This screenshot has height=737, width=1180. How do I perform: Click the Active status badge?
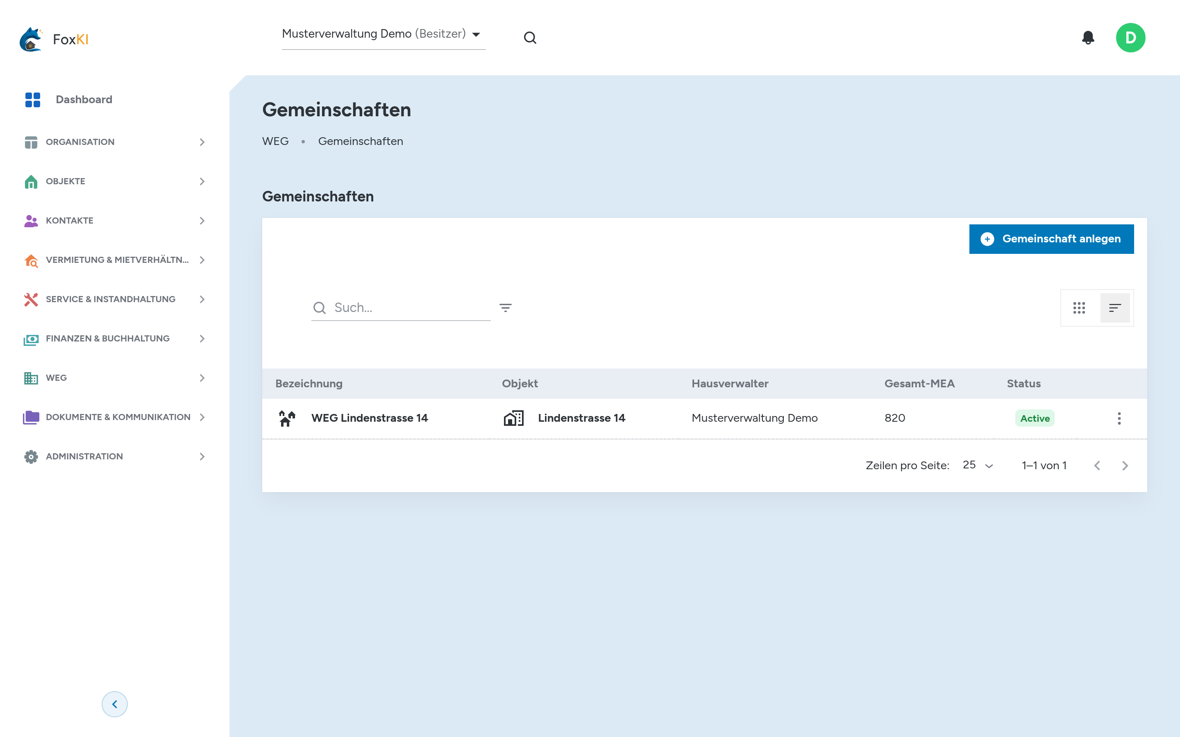[x=1035, y=418]
